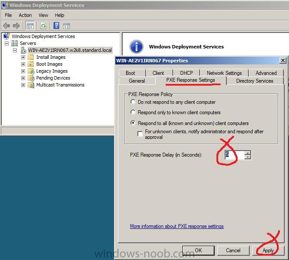Toggle the Show/Hide Action Pane icon
The image size is (289, 260).
point(67,26)
